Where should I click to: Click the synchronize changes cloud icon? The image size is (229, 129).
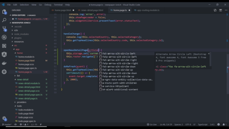click(x=15, y=124)
